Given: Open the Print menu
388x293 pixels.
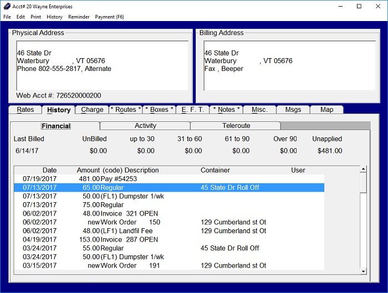Looking at the screenshot, I should point(35,17).
